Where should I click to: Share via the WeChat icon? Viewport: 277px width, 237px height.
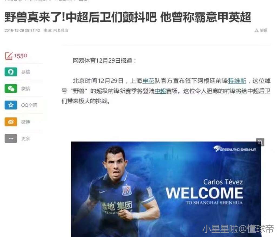[11, 88]
